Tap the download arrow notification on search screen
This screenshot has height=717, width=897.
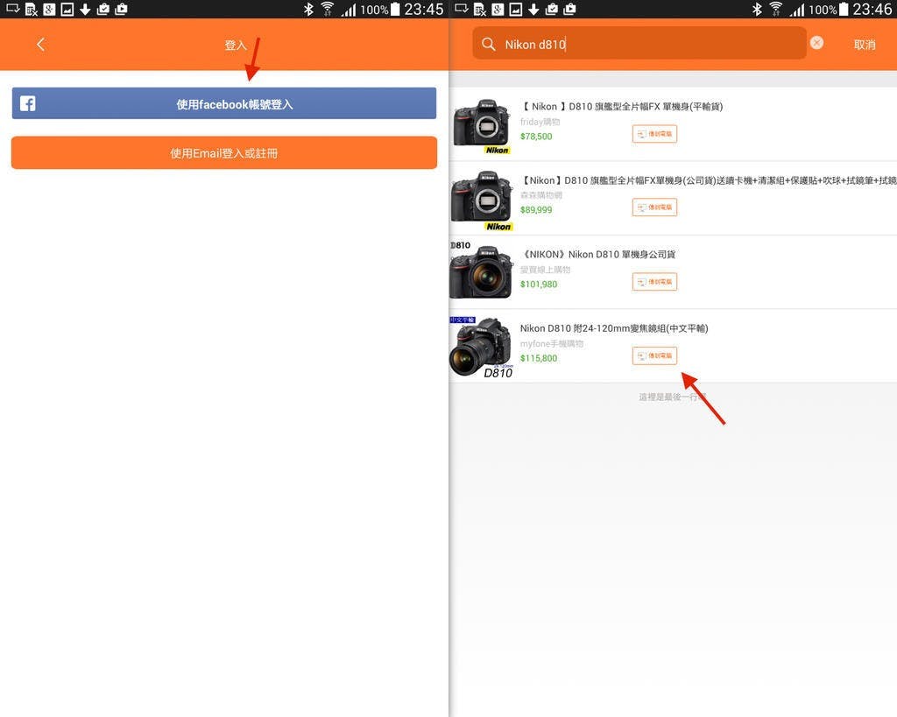point(533,9)
